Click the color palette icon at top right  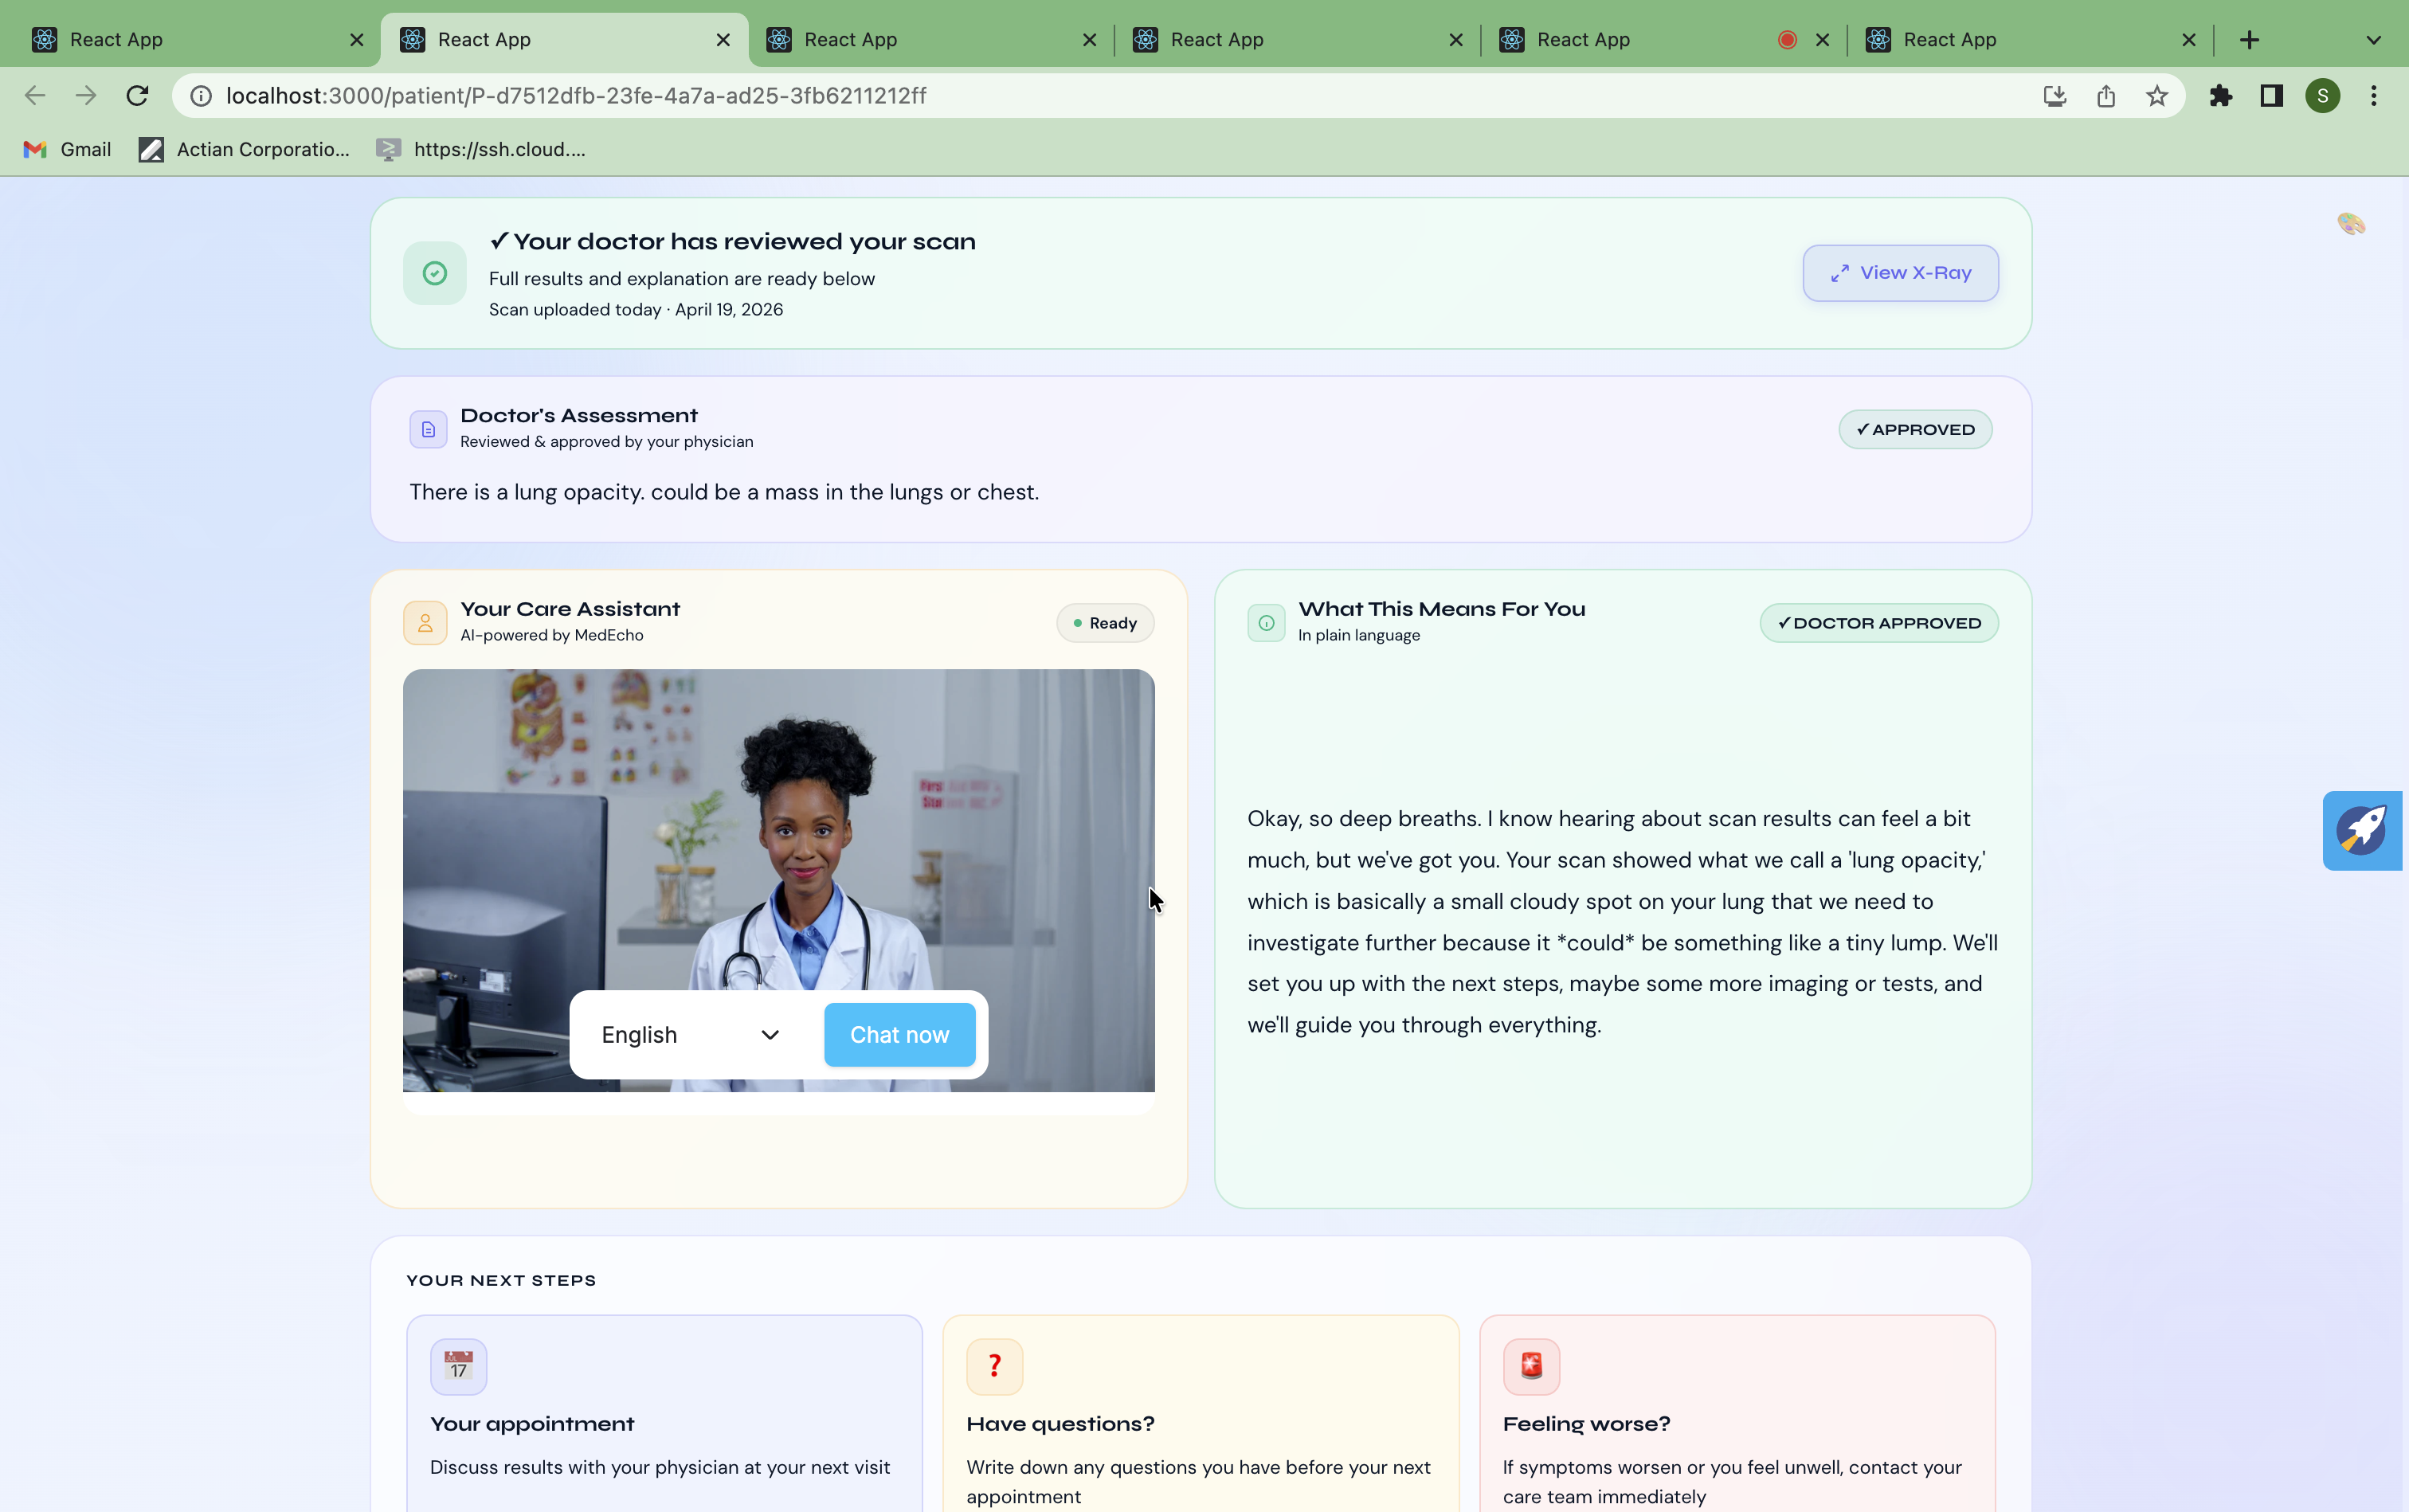click(2350, 223)
